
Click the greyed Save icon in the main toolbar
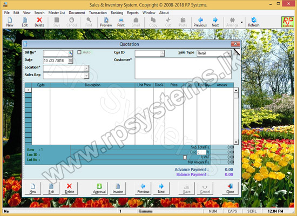[57, 20]
